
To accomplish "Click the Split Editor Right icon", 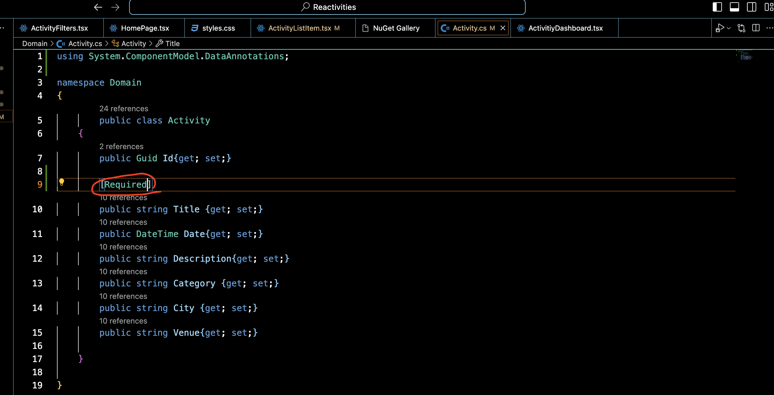I will pos(756,28).
